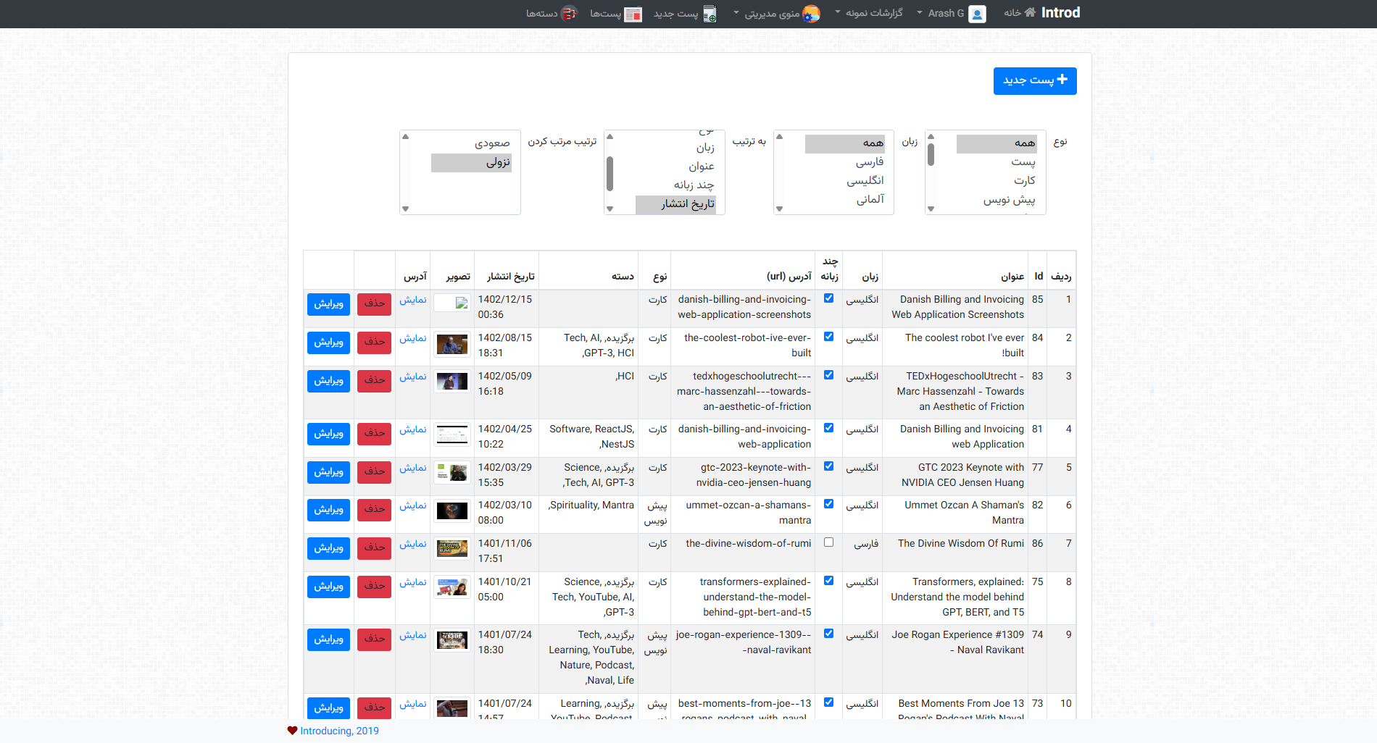The width and height of the screenshot is (1377, 743).
Task: Click thumbnail of Transformers, explained post
Action: pos(452,587)
